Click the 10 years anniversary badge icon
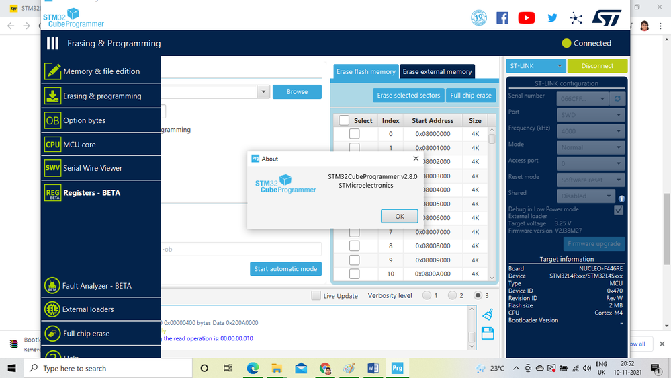This screenshot has height=378, width=671. pos(479,18)
